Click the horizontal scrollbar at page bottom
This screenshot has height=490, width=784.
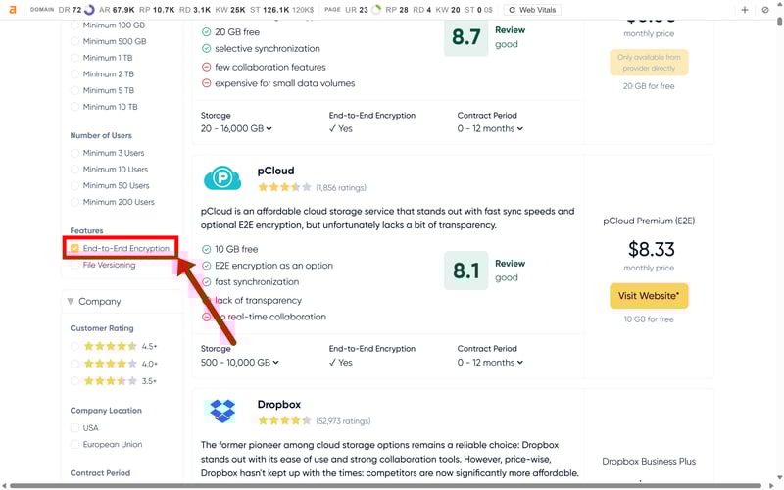click(392, 485)
